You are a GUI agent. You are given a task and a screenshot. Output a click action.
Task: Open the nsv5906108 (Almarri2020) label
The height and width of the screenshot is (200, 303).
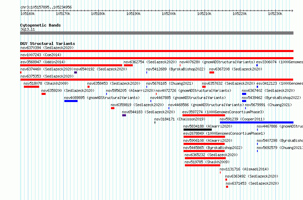(208, 140)
